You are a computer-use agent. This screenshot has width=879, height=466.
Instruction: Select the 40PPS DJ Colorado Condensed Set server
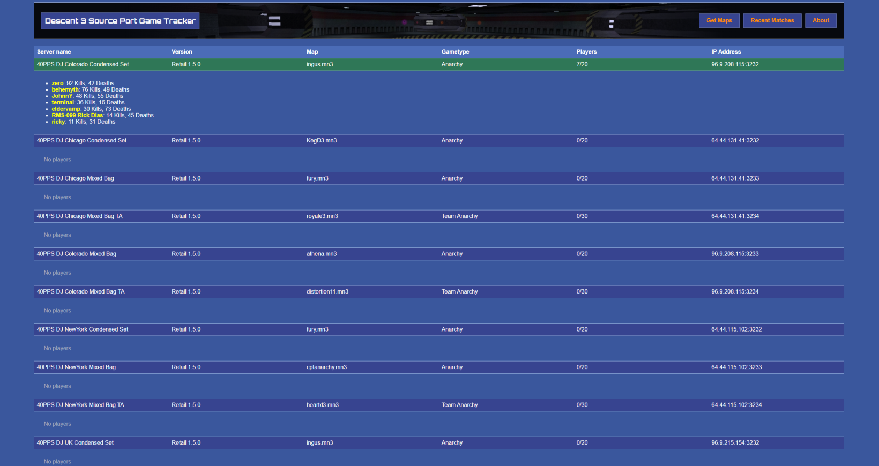coord(438,64)
